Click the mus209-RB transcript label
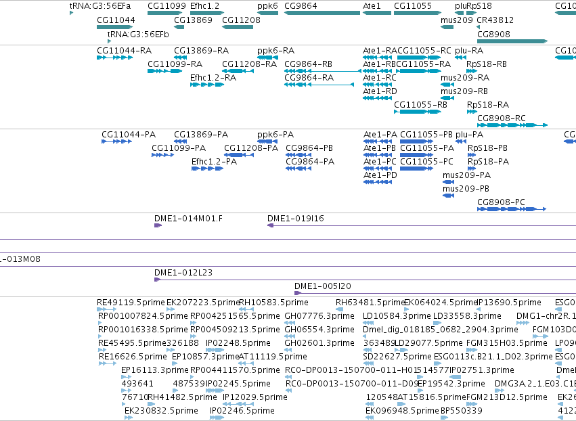Screen dimensions: 576x421 point(464,91)
